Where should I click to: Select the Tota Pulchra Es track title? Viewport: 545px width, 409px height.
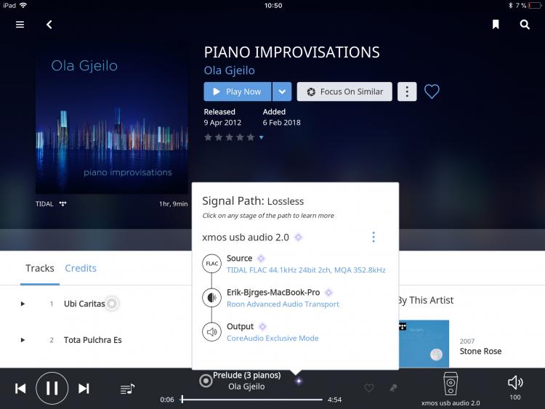[93, 340]
